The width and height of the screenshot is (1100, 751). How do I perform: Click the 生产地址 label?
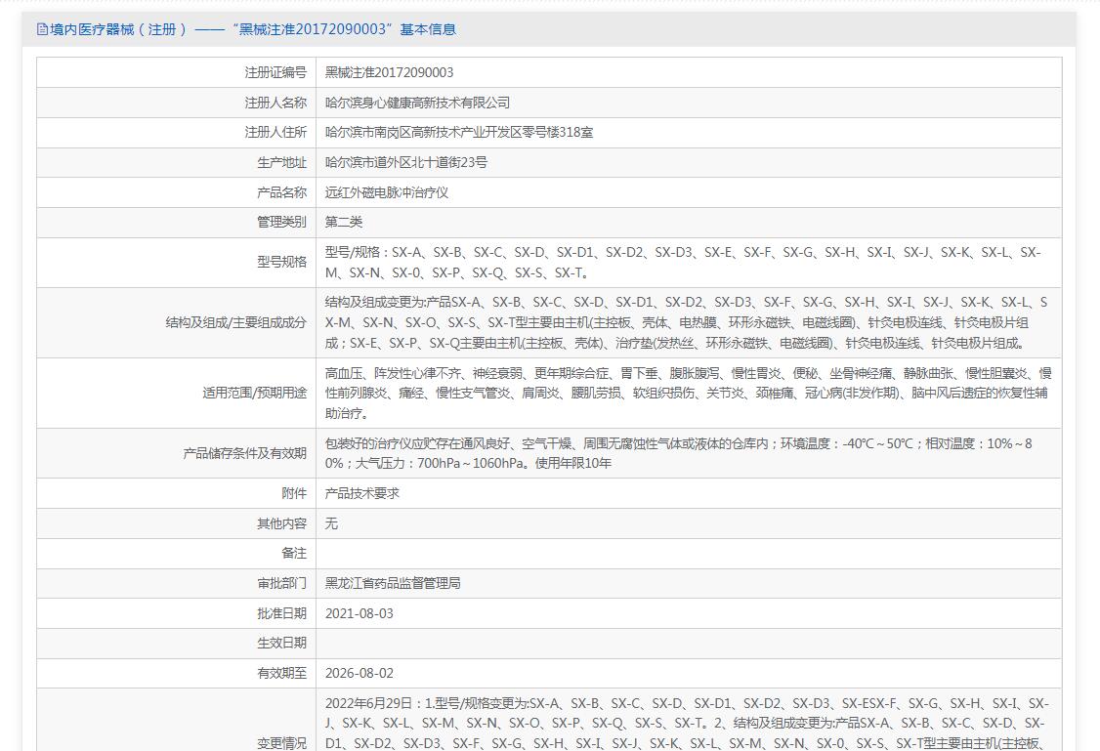tap(281, 162)
